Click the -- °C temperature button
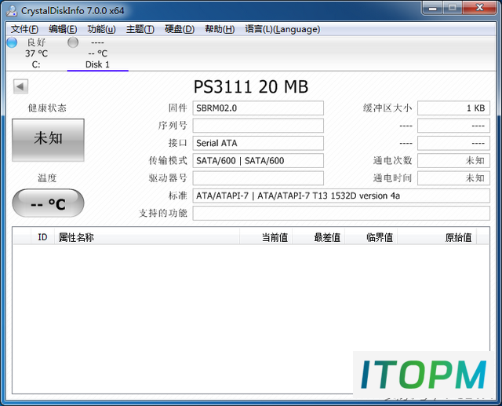Screen dimensions: 502x406 click(x=49, y=203)
